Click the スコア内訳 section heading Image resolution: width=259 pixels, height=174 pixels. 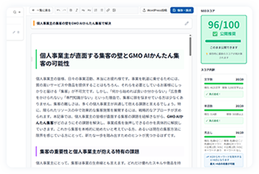[208, 70]
